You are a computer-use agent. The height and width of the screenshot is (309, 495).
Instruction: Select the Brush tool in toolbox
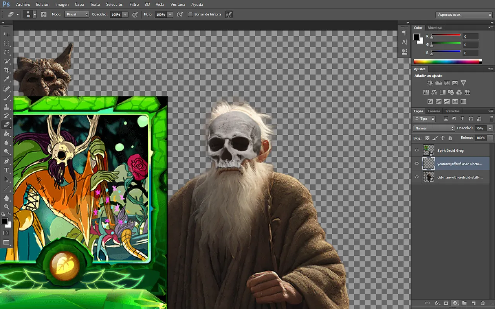coord(7,98)
